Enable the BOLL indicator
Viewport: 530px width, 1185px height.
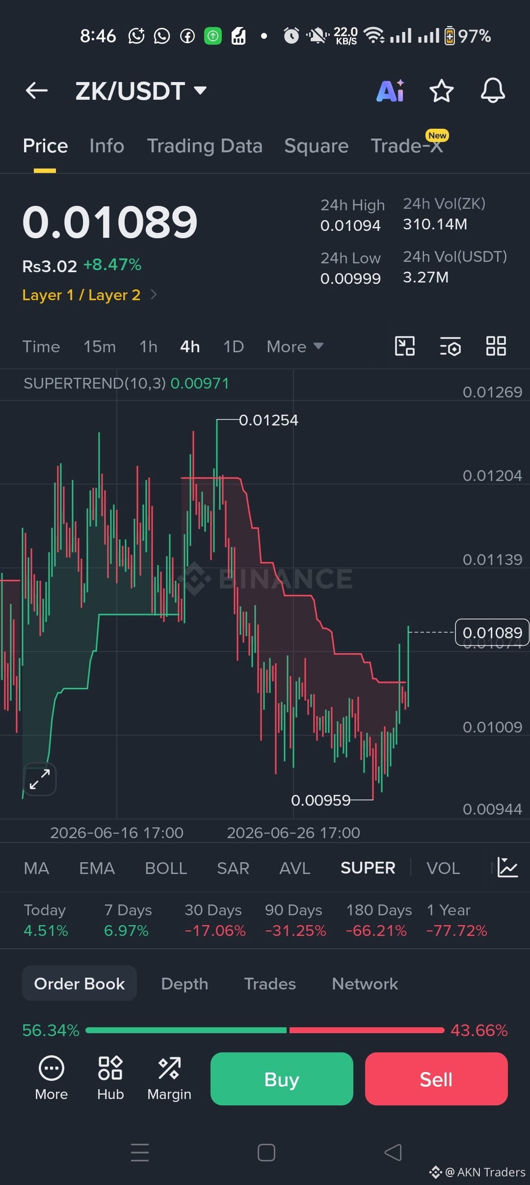(x=166, y=868)
